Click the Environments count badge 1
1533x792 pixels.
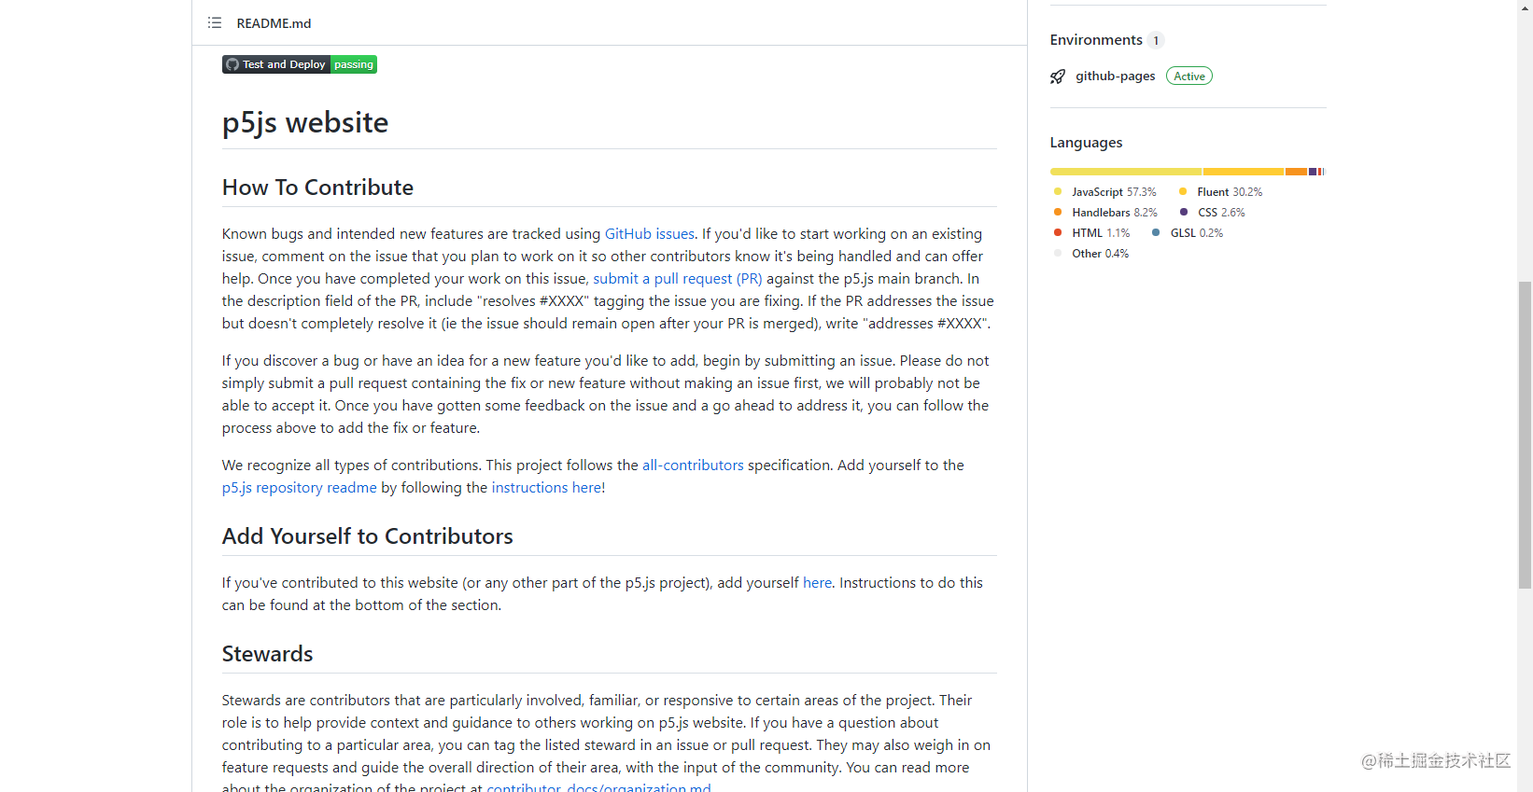1156,40
